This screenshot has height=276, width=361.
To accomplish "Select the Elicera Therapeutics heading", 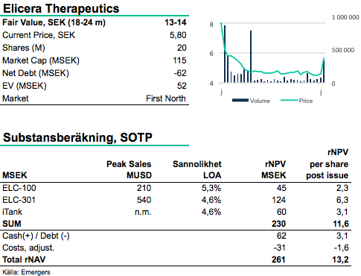I will 61,8.
